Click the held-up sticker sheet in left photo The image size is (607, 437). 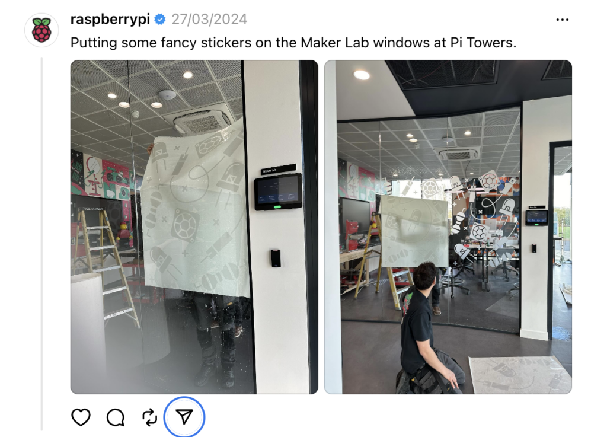pyautogui.click(x=196, y=209)
